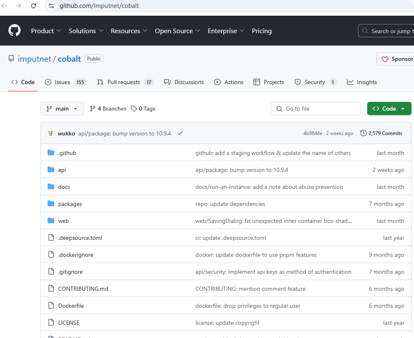
Task: Click the branch icon beside 4 Branches
Action: click(x=92, y=109)
